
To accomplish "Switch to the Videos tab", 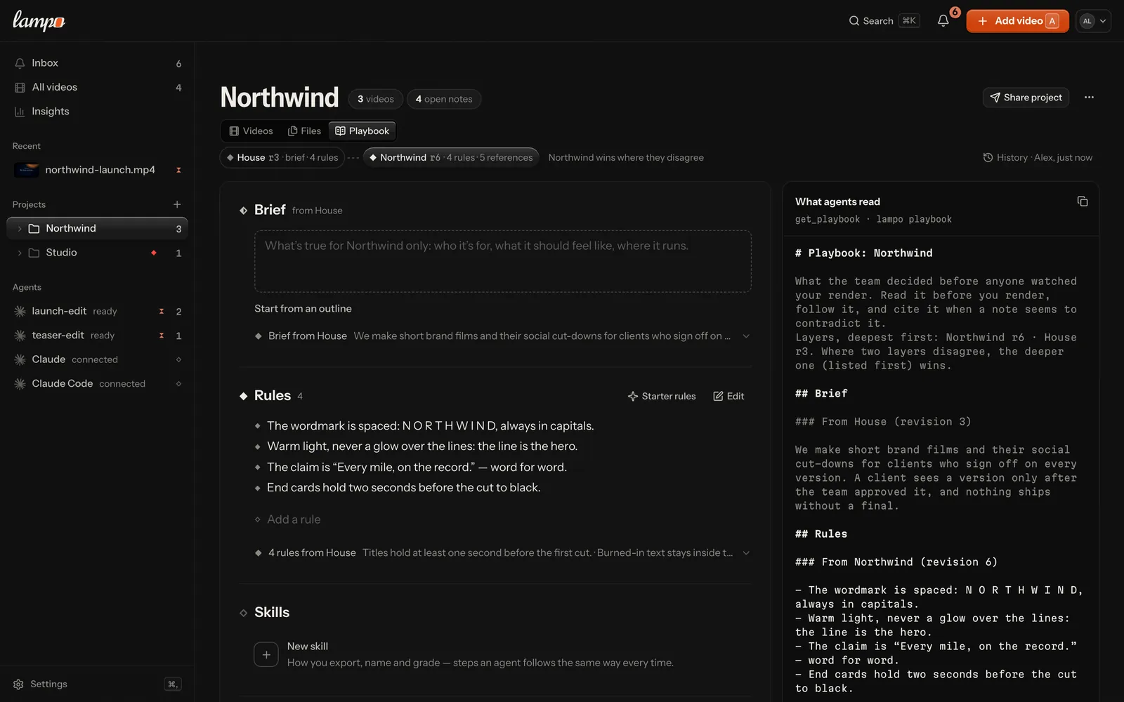I will (x=251, y=131).
